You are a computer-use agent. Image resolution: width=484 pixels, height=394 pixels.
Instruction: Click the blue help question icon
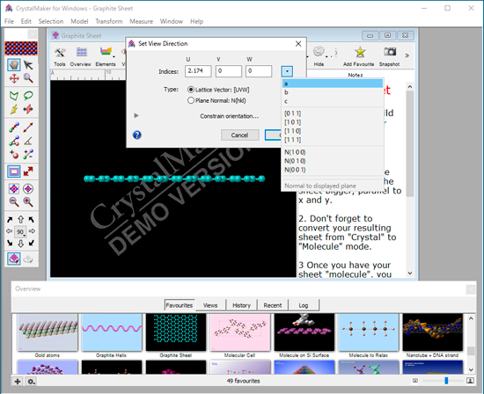[x=137, y=135]
